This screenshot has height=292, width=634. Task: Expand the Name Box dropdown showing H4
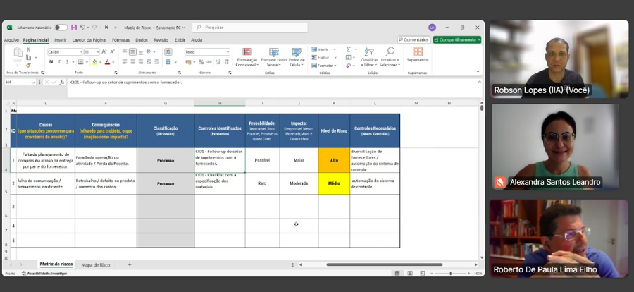[34, 82]
